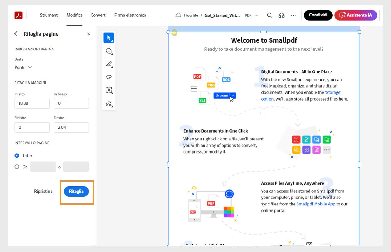Choose the Highlight text tool

coord(109,64)
